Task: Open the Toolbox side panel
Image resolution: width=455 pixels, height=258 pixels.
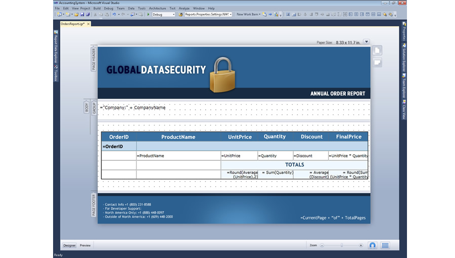Action: click(56, 73)
